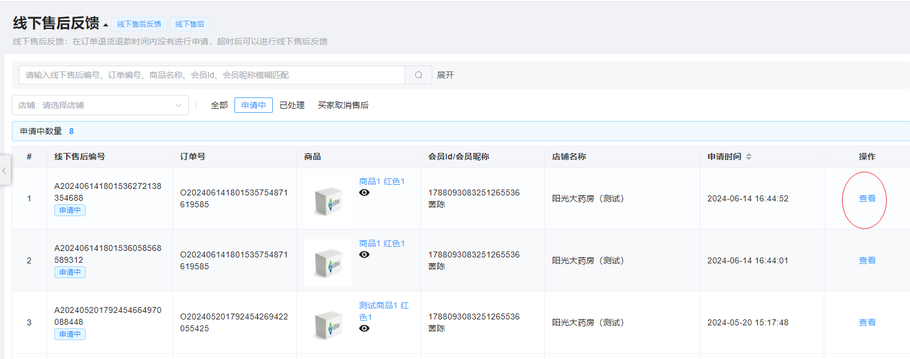Expand advanced search via 展开

pos(445,75)
